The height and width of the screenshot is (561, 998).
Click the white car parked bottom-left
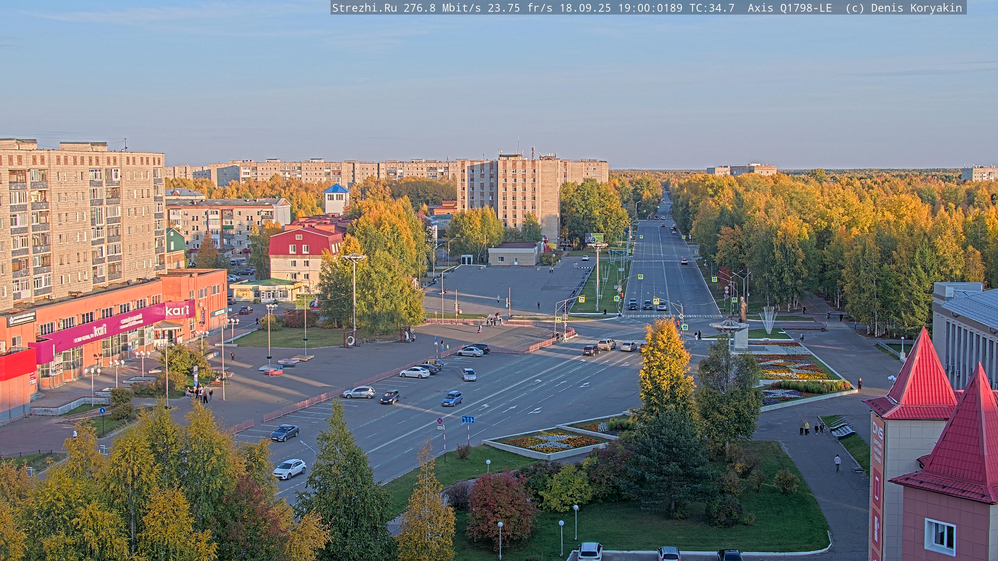click(x=290, y=469)
